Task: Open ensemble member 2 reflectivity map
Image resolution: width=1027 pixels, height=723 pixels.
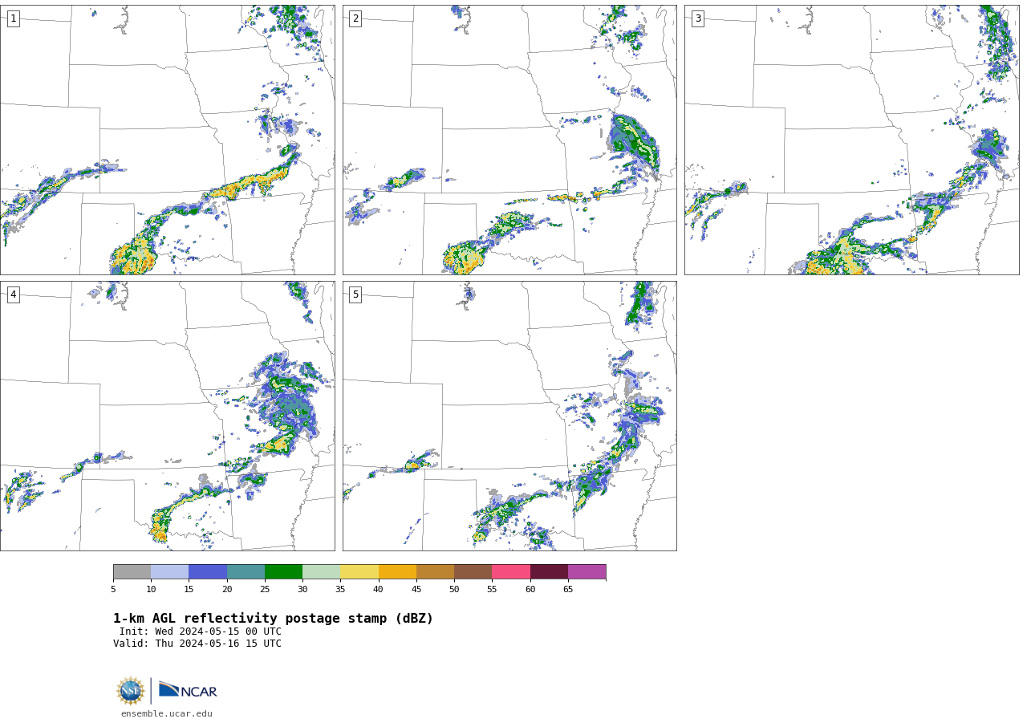Action: 509,140
